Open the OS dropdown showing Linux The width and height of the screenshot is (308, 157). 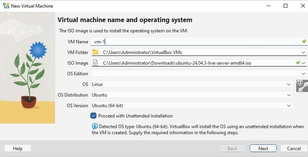pyautogui.click(x=289, y=84)
